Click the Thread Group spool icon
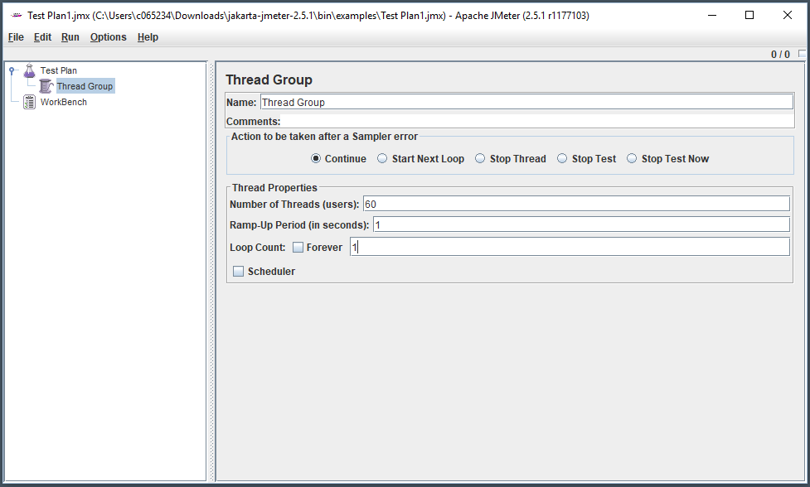The height and width of the screenshot is (487, 810). coord(46,86)
